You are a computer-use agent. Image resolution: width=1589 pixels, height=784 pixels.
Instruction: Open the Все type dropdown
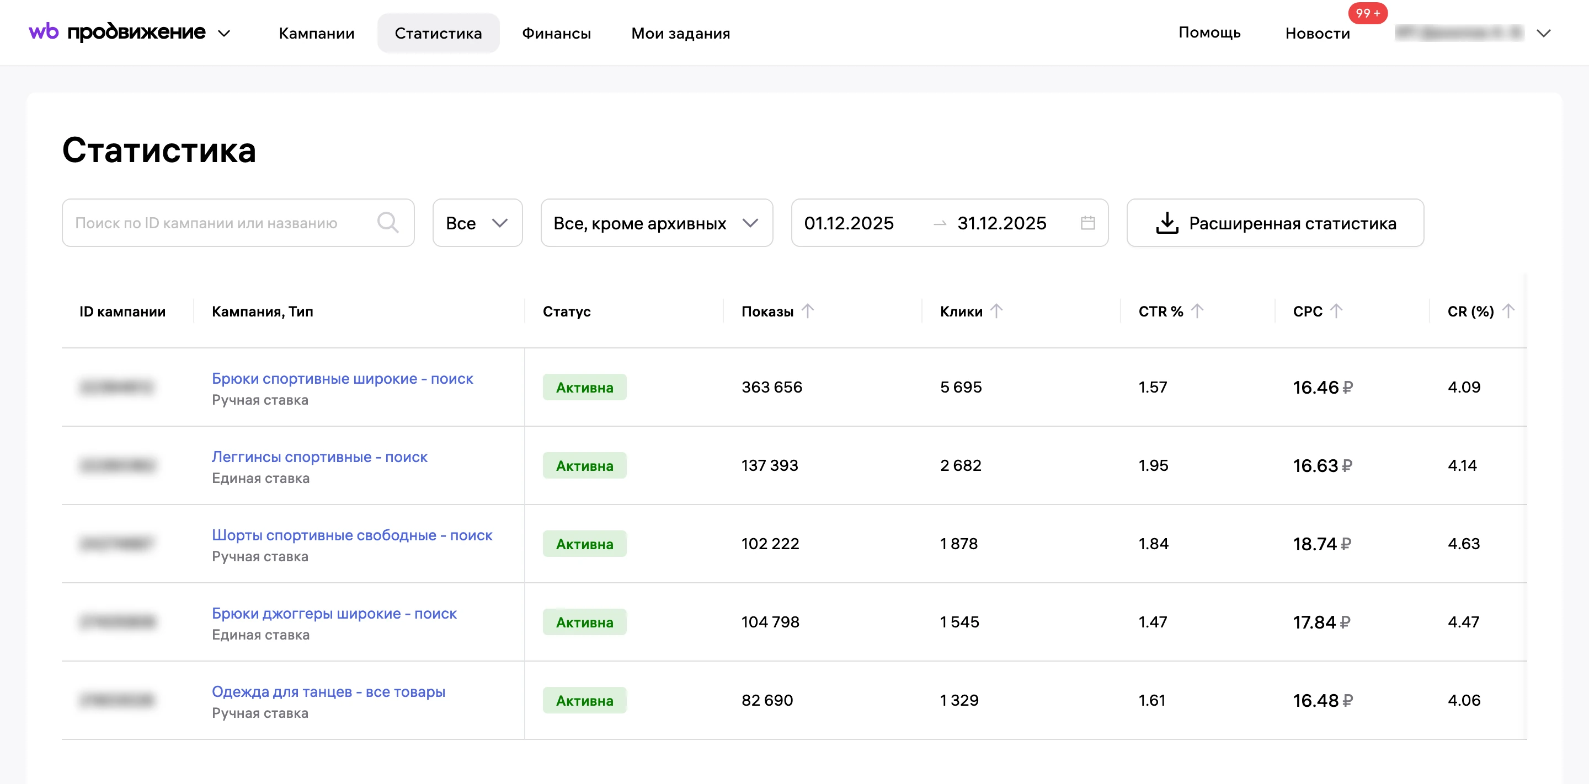point(477,223)
